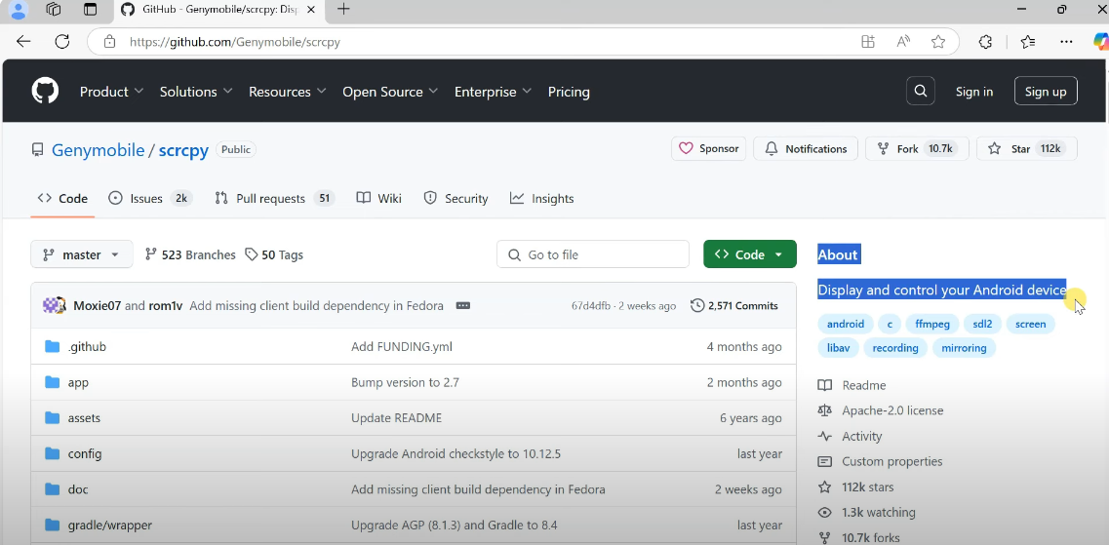Screen dimensions: 1109x545
Task: Click the Sign in link
Action: pyautogui.click(x=974, y=92)
